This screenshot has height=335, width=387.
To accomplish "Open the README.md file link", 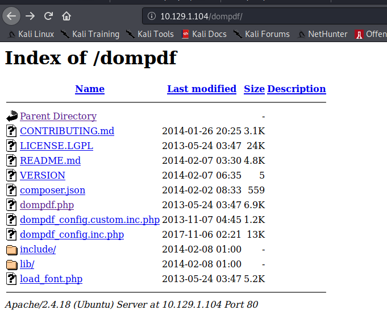I will coord(50,160).
